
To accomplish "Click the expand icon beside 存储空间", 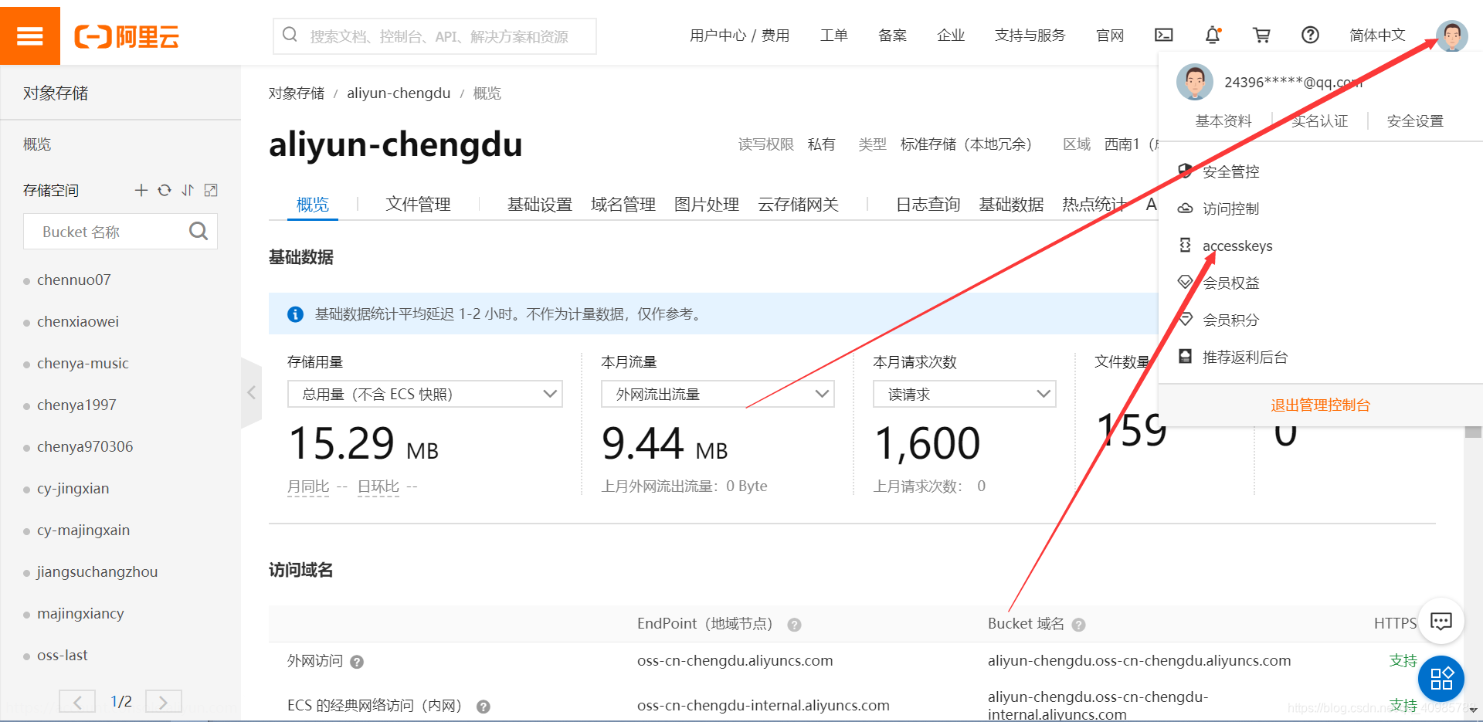I will [211, 190].
